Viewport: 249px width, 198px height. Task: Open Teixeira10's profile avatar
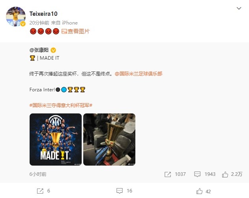16,16
